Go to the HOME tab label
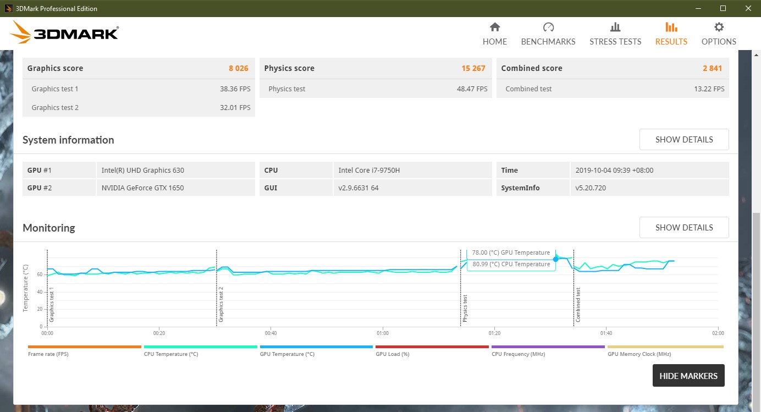Screen dimensions: 761x412 [495, 42]
